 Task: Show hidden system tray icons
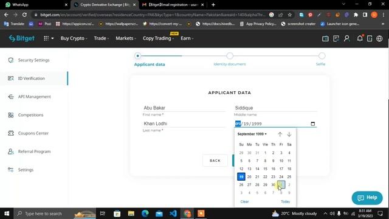[x=325, y=214]
